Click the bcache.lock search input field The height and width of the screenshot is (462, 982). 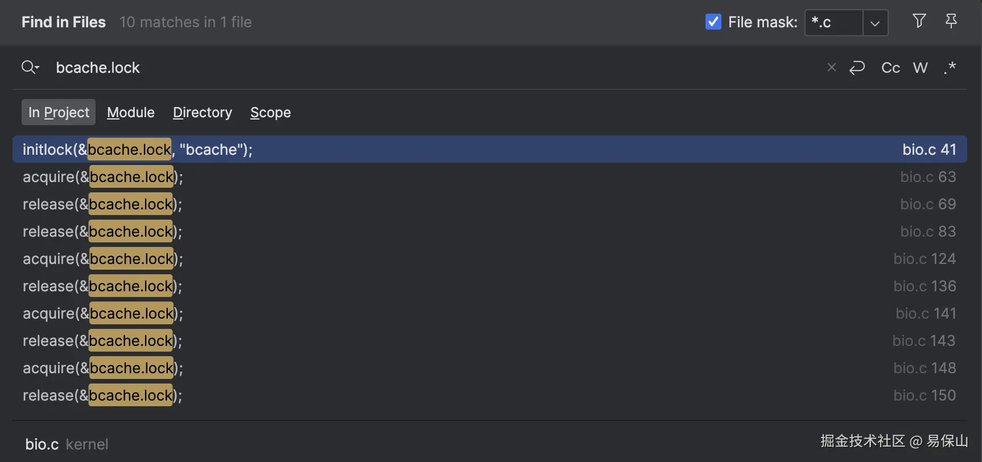coord(398,68)
